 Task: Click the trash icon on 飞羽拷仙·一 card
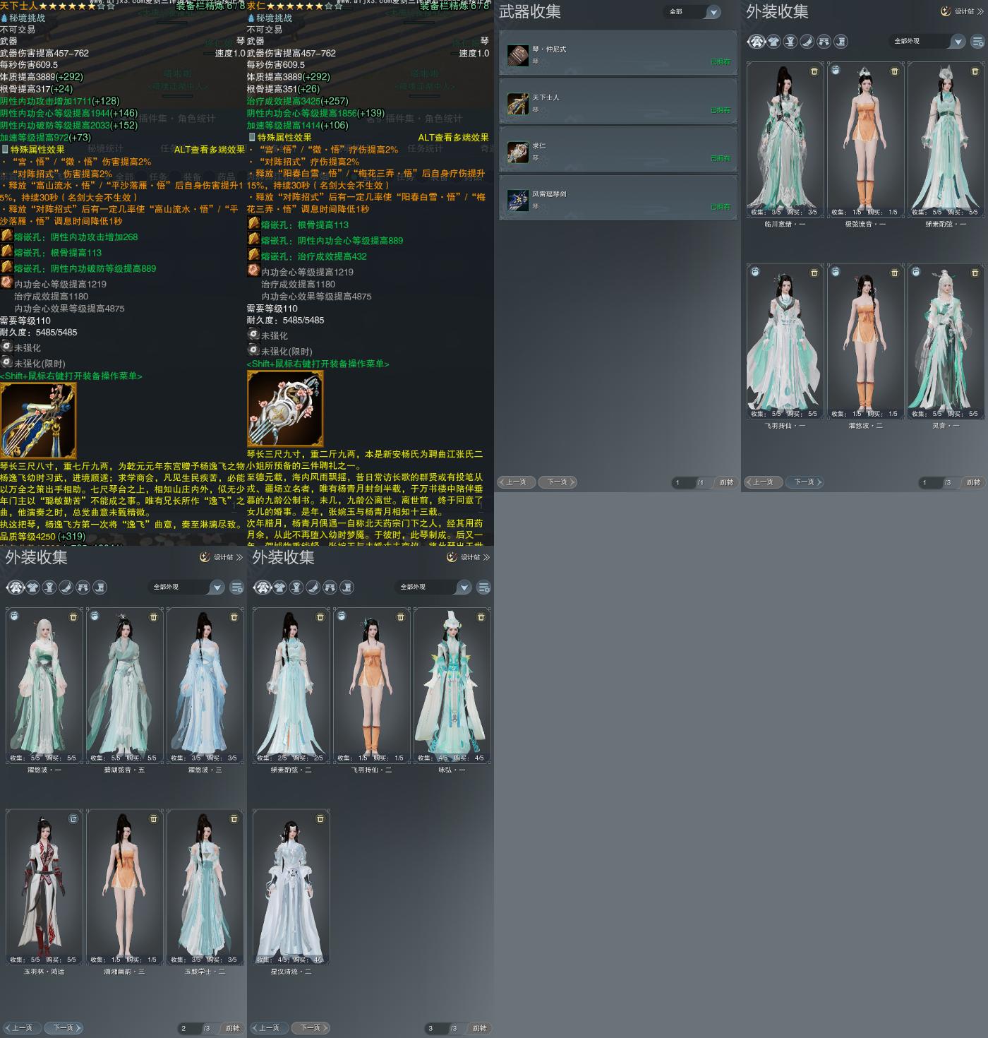[814, 273]
